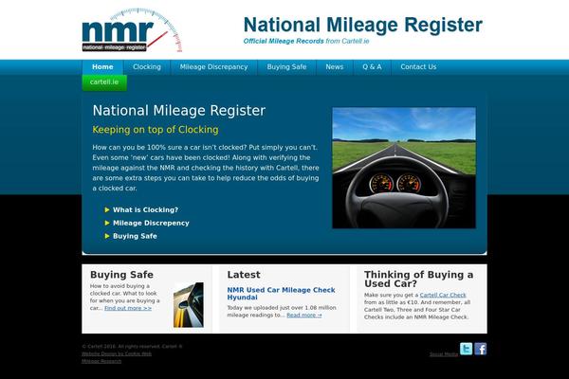The height and width of the screenshot is (379, 569).
Task: Open NMR Used Car Mileage Check Hyundai article
Action: 282,294
